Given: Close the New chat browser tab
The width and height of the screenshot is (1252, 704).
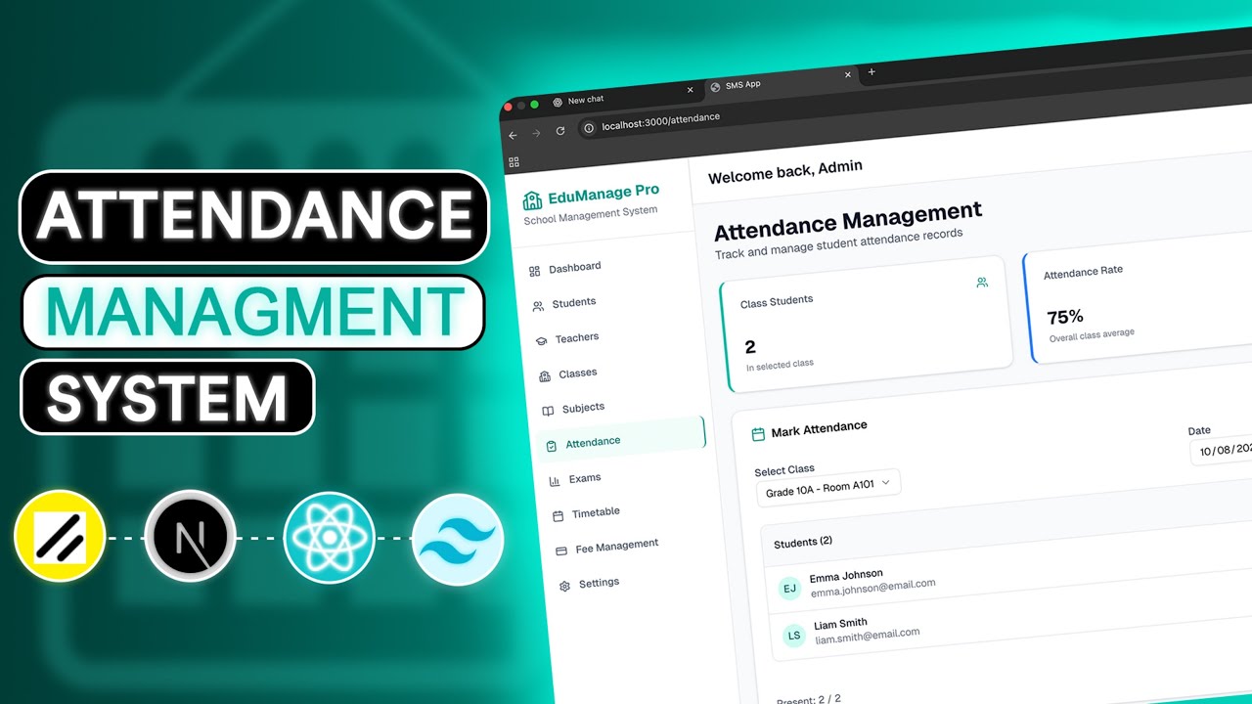Looking at the screenshot, I should (x=690, y=90).
